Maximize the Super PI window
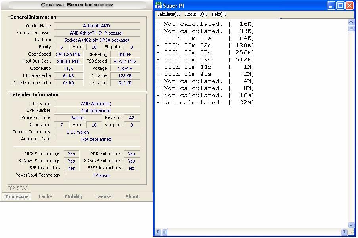The width and height of the screenshot is (358, 238). pyautogui.click(x=340, y=5)
